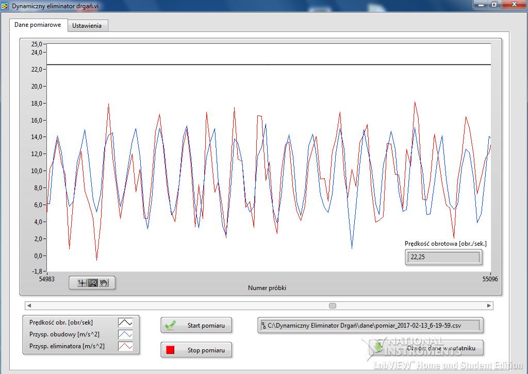The image size is (528, 374).
Task: Select the Dane pomiarowe tab
Action: 38,25
